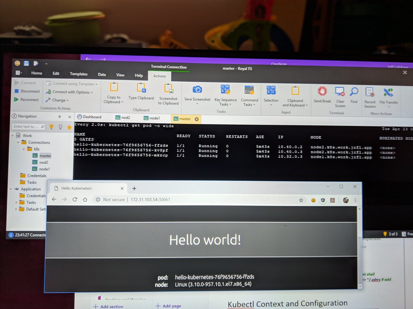The image size is (413, 309).
Task: Click the Clear Screen icon
Action: click(x=340, y=92)
